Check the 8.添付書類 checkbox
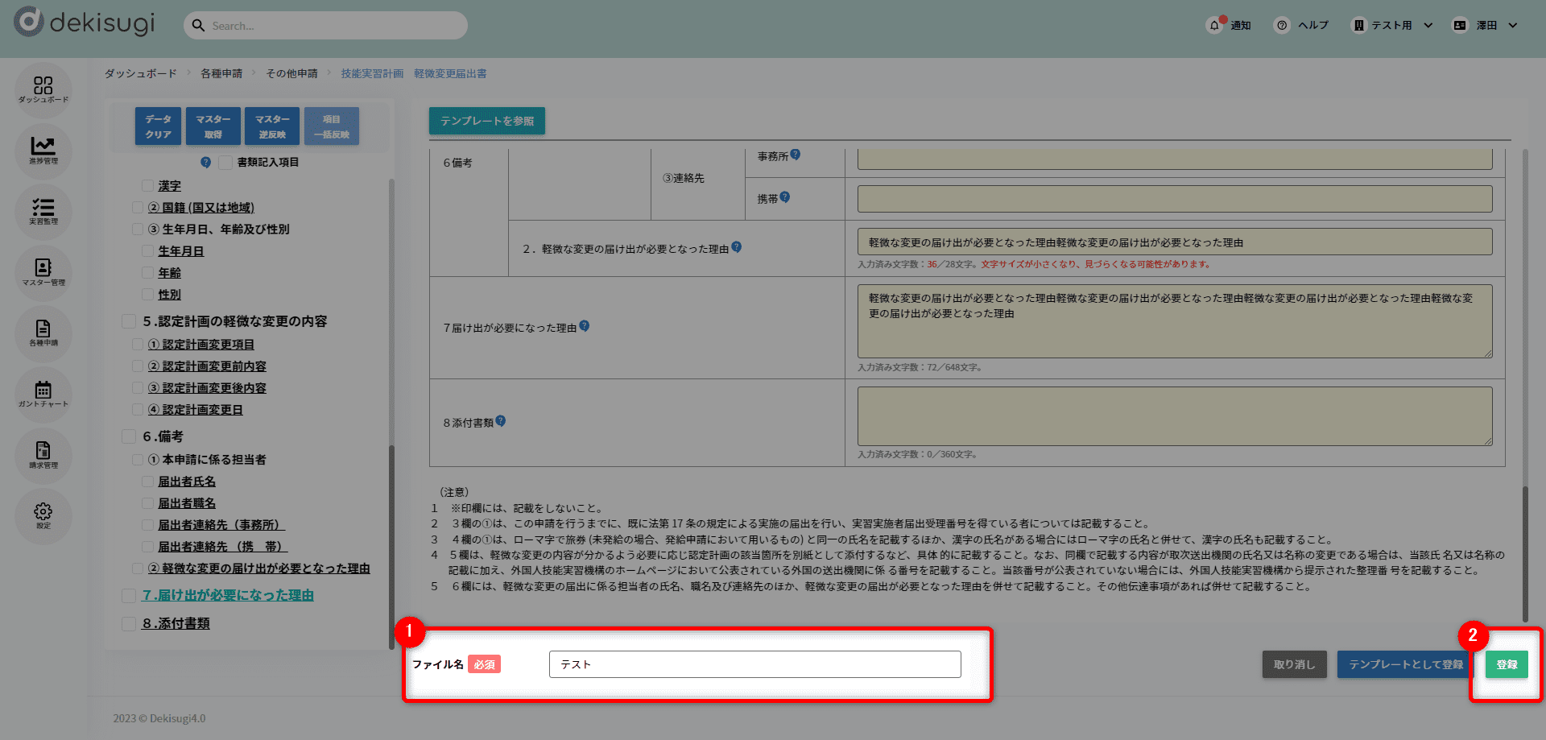The width and height of the screenshot is (1546, 740). pos(129,624)
